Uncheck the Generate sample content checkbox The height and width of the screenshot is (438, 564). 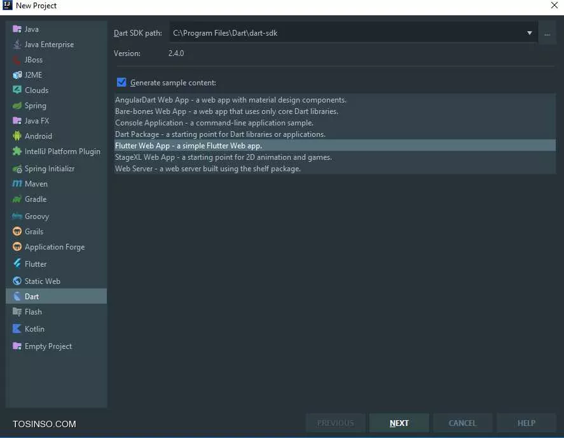coord(121,83)
